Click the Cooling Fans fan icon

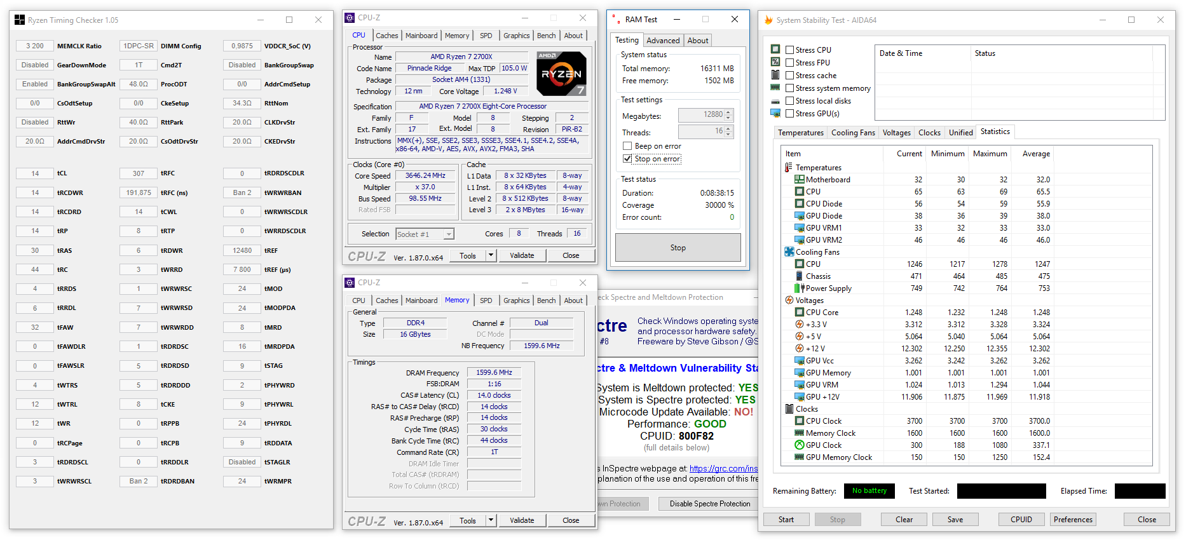(x=789, y=252)
